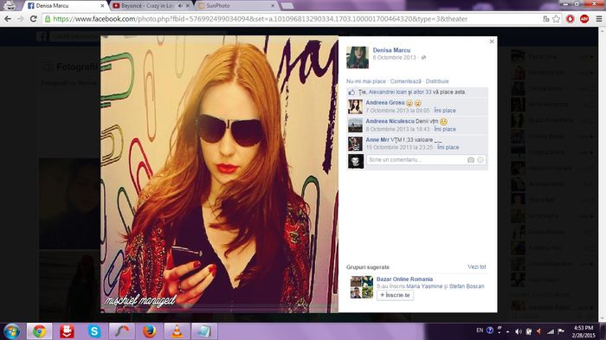Image resolution: width=606 pixels, height=340 pixels.
Task: Switch to the Beyoncé - Crazy in Love tab
Action: (x=147, y=6)
